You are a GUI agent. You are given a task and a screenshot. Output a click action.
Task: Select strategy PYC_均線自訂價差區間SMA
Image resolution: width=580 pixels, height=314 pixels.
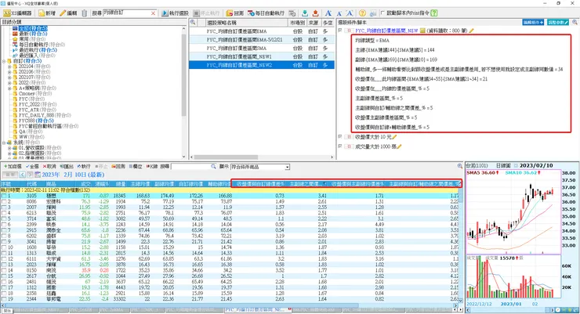(262, 48)
